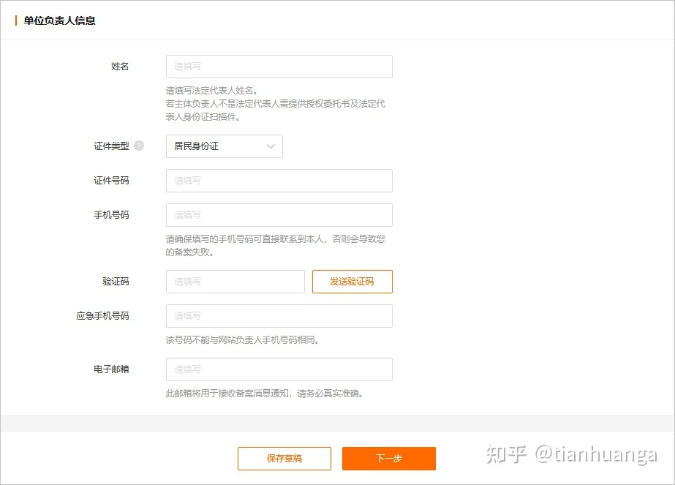675x485 pixels.
Task: Click the help icon beside 证件类型
Action: click(139, 146)
